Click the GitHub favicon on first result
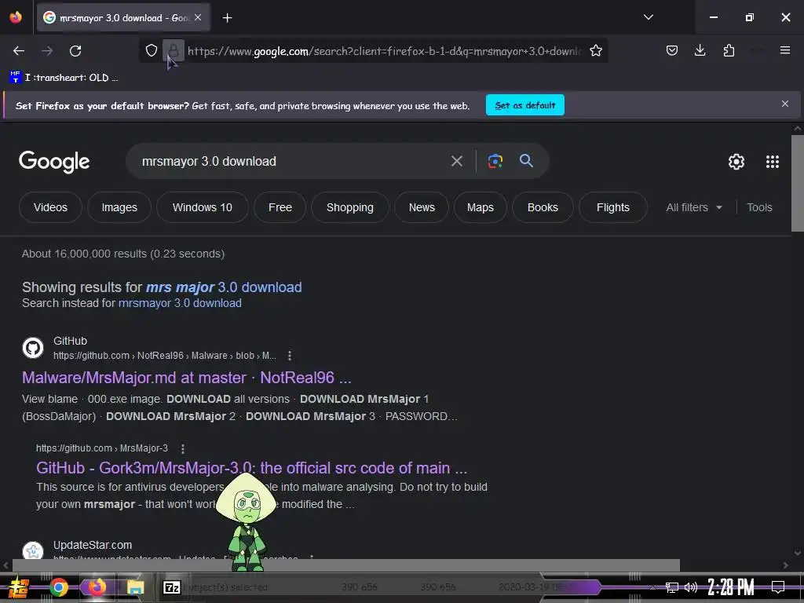Image resolution: width=804 pixels, height=603 pixels. pyautogui.click(x=33, y=348)
